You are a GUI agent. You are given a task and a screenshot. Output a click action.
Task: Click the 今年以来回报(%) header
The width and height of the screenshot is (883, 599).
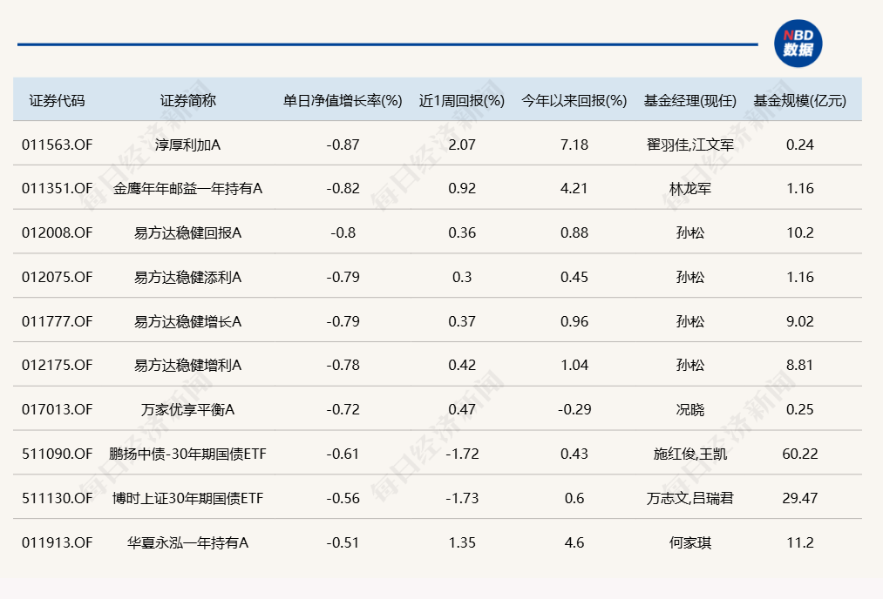pyautogui.click(x=574, y=100)
